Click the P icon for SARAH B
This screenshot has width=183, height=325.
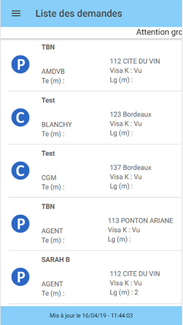point(21,277)
